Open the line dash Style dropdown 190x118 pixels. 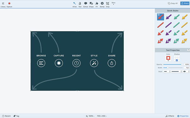(x=167, y=71)
